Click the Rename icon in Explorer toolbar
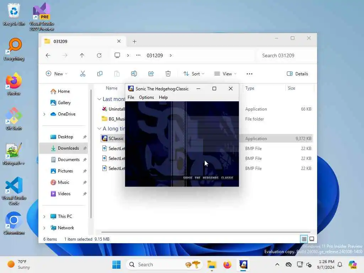The width and height of the screenshot is (364, 273). 134,74
